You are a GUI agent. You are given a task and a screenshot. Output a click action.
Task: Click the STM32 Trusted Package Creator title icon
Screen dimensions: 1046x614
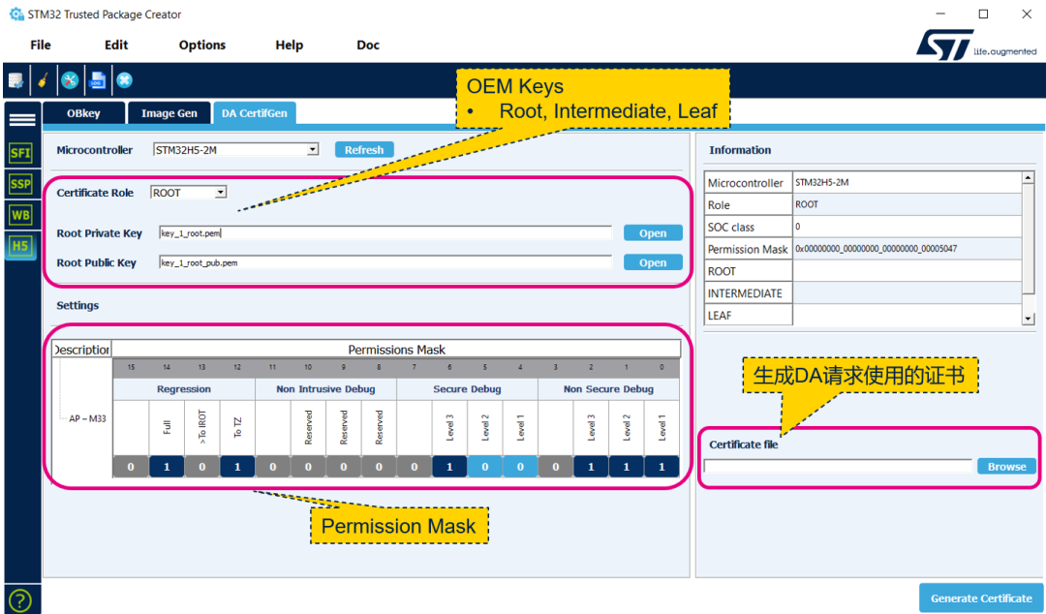pyautogui.click(x=16, y=14)
